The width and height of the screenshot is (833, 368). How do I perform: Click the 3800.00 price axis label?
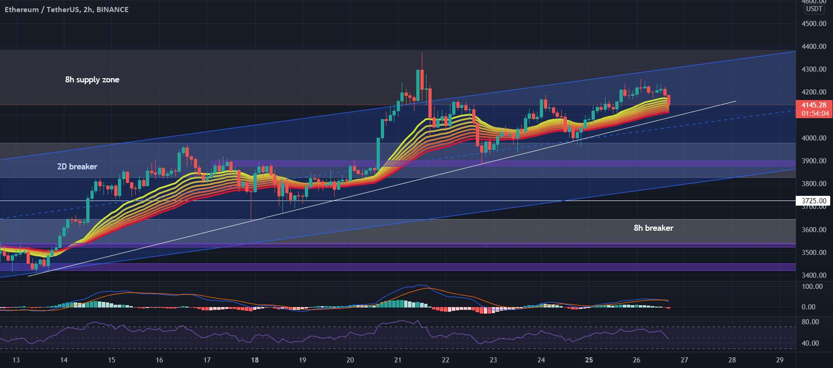pyautogui.click(x=814, y=184)
